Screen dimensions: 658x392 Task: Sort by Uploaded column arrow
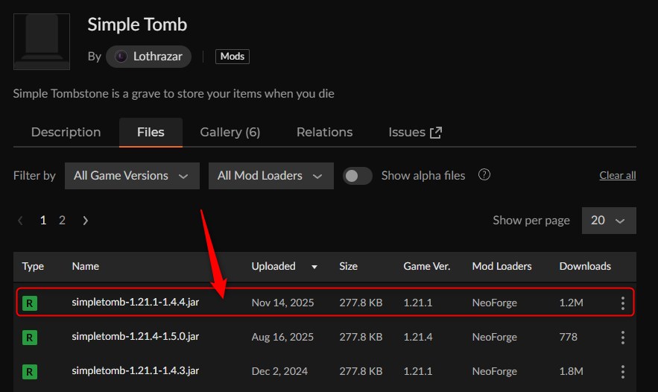pyautogui.click(x=314, y=267)
